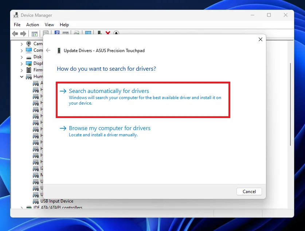Click the Back arrow in Device Manager toolbar
305x231 pixels.
(15, 34)
